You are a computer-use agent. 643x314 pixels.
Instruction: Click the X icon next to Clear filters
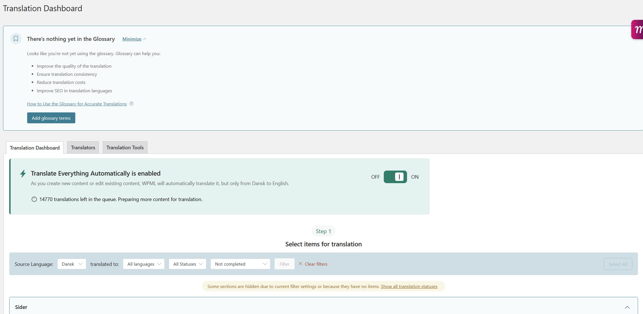pyautogui.click(x=300, y=264)
